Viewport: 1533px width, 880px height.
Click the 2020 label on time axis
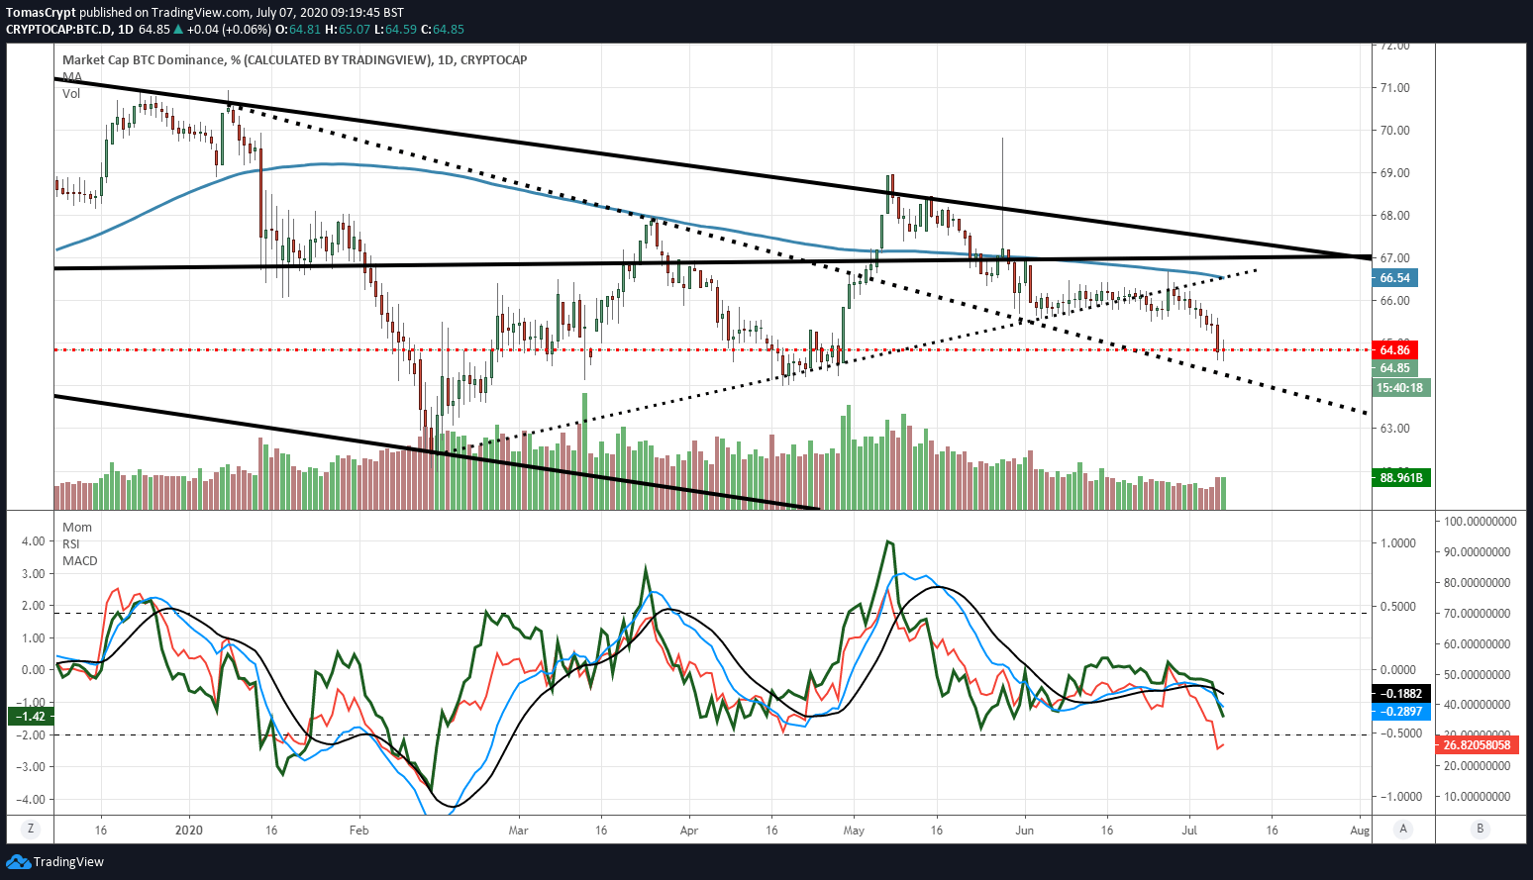[188, 830]
